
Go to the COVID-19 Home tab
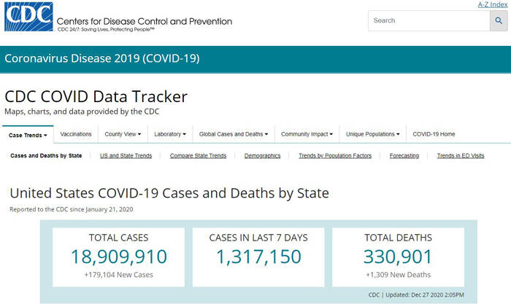pyautogui.click(x=434, y=134)
